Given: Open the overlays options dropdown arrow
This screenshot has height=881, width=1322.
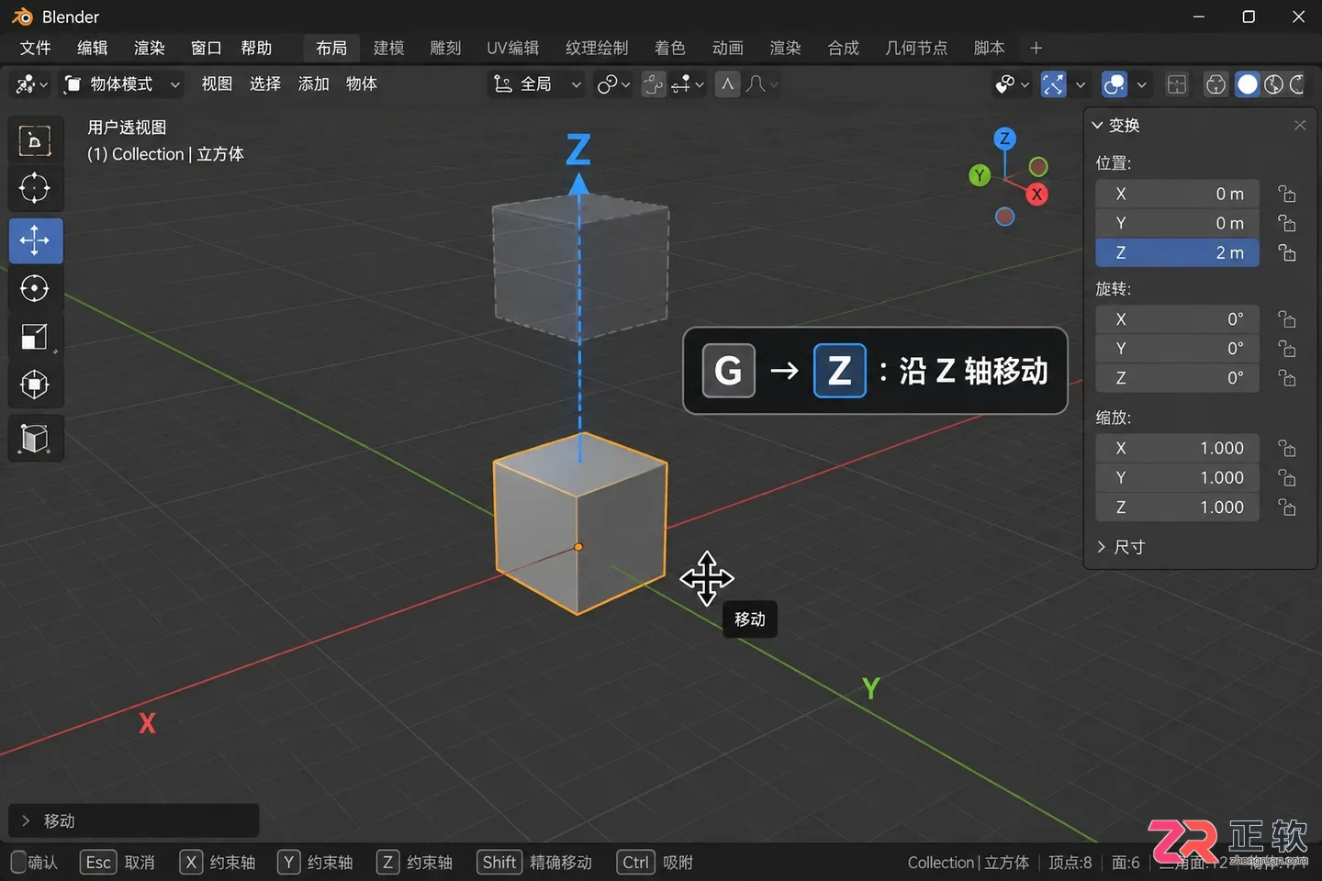Looking at the screenshot, I should point(1141,84).
